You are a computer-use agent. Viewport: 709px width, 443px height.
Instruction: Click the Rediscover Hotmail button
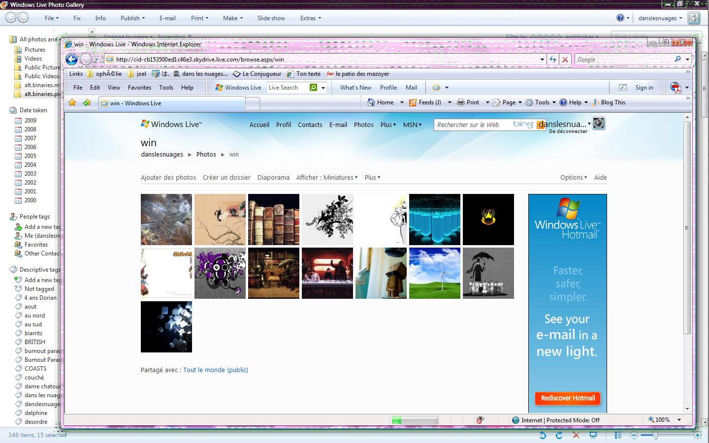click(x=568, y=398)
